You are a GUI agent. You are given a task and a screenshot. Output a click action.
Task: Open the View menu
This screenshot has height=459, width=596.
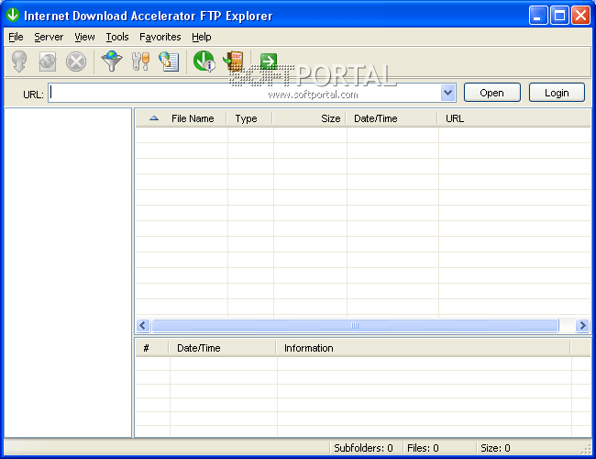(x=84, y=37)
